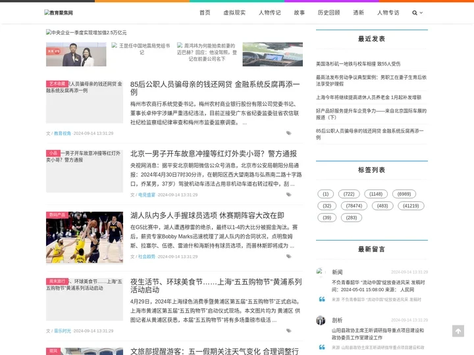The height and width of the screenshot is (355, 474).
Task: Open thumbnail of two people in suits
Action: [x=76, y=55]
